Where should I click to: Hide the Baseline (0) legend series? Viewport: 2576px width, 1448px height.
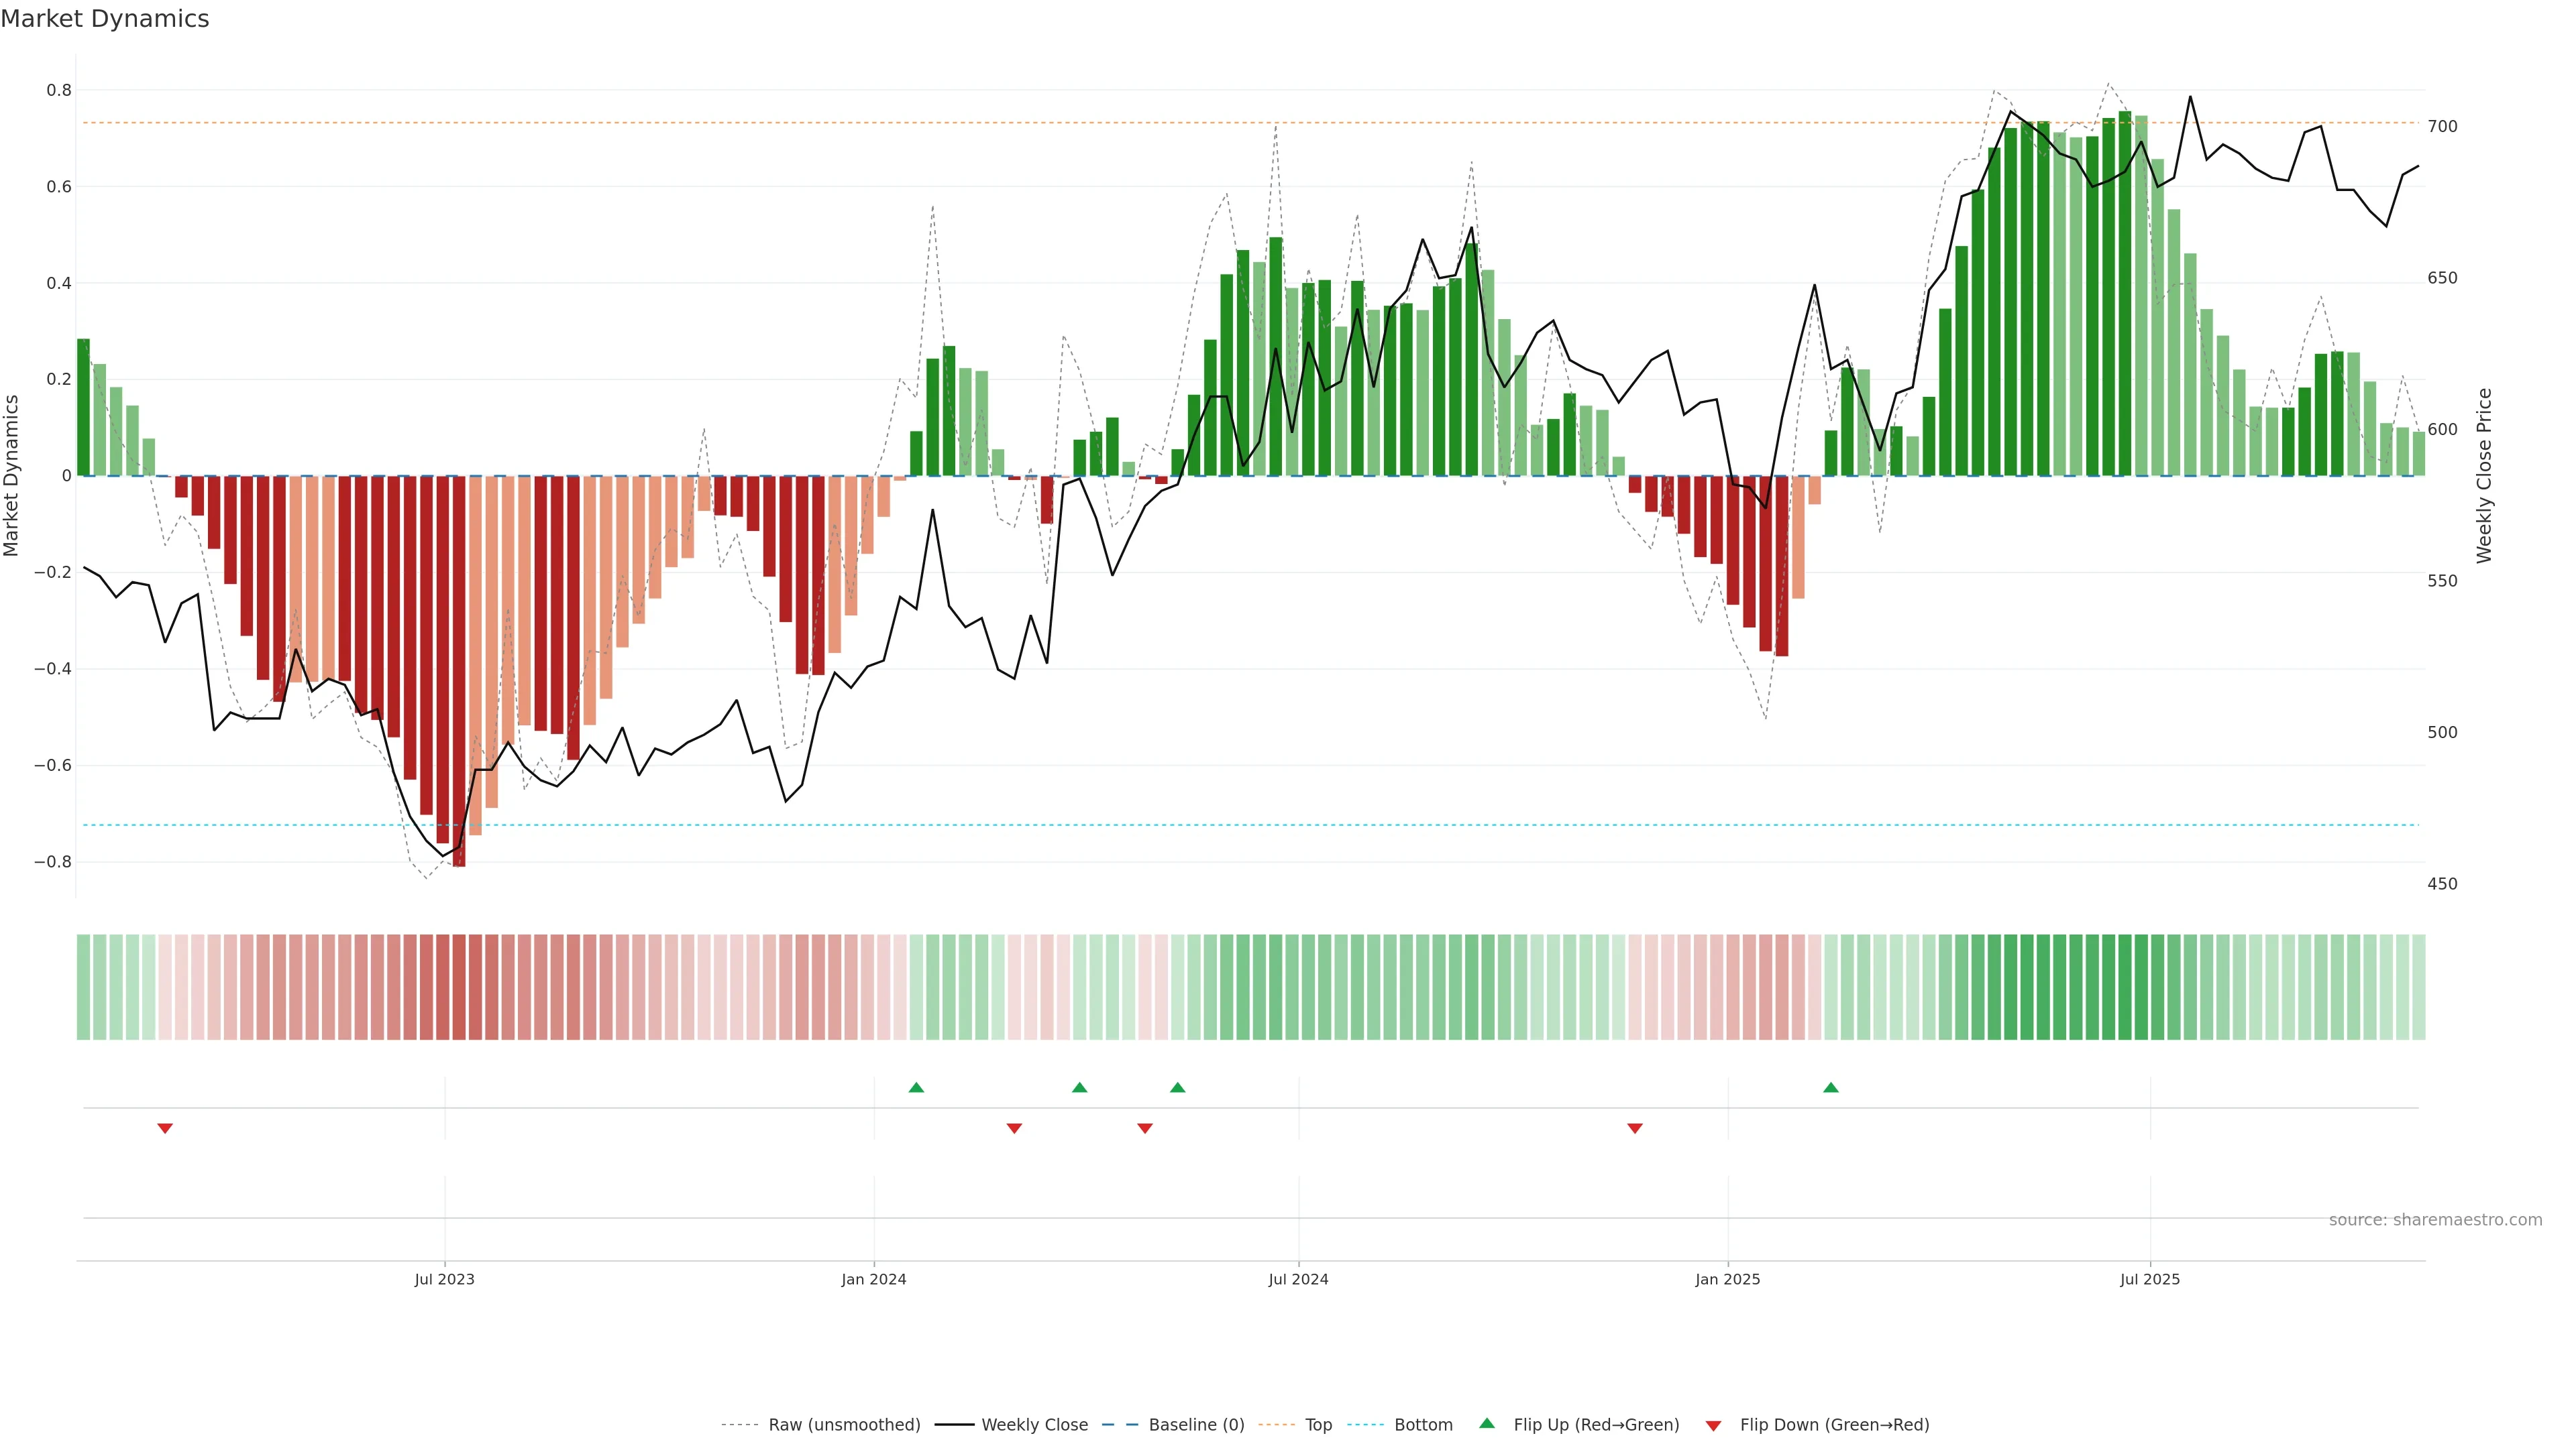(1196, 1425)
